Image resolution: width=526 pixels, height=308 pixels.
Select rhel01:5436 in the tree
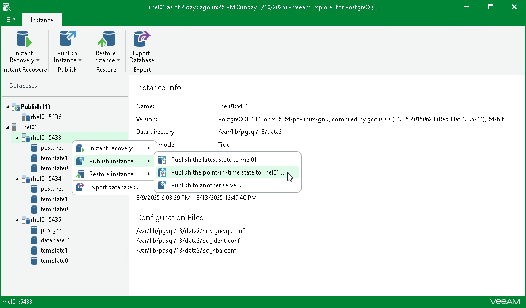46,117
